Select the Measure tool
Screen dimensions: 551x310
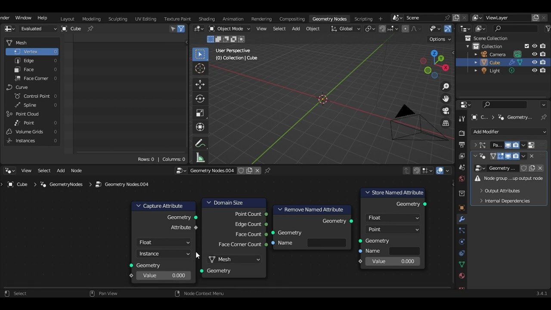click(x=200, y=158)
